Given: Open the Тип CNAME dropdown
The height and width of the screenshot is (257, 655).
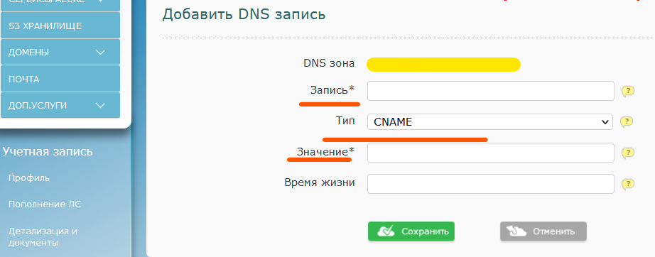Looking at the screenshot, I should pos(490,122).
